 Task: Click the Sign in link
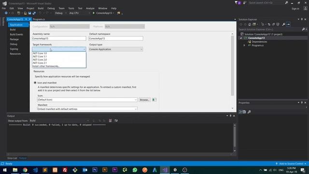[295, 9]
